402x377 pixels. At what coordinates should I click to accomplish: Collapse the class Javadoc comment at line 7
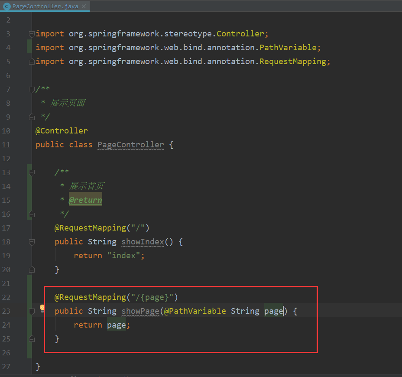pos(32,89)
